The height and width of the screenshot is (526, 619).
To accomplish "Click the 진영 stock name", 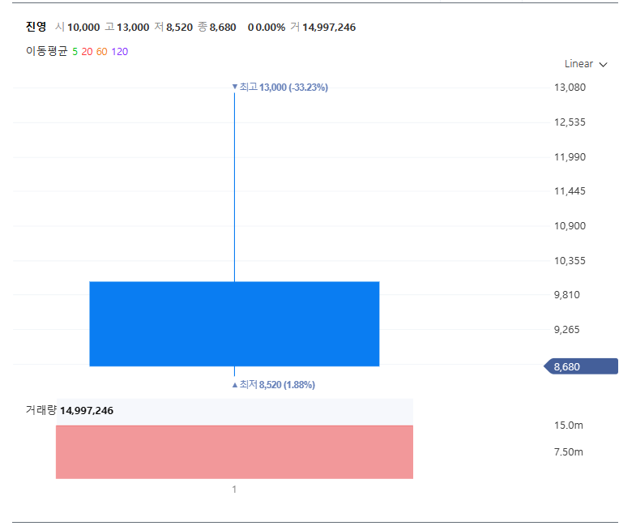I will [36, 27].
